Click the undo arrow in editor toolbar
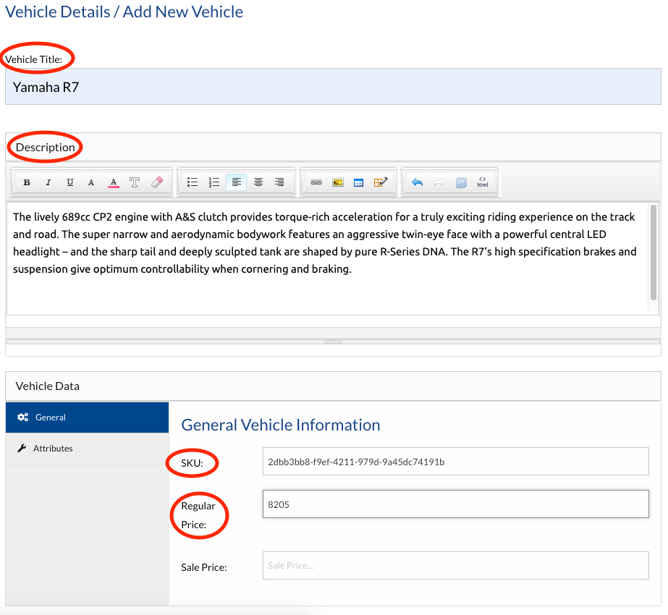The height and width of the screenshot is (615, 668). (x=417, y=182)
